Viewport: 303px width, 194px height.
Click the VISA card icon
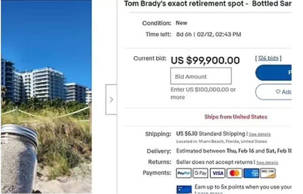point(217,173)
